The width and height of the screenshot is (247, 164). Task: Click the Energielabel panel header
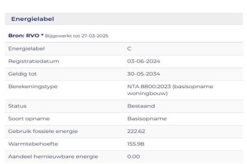pos(33,19)
